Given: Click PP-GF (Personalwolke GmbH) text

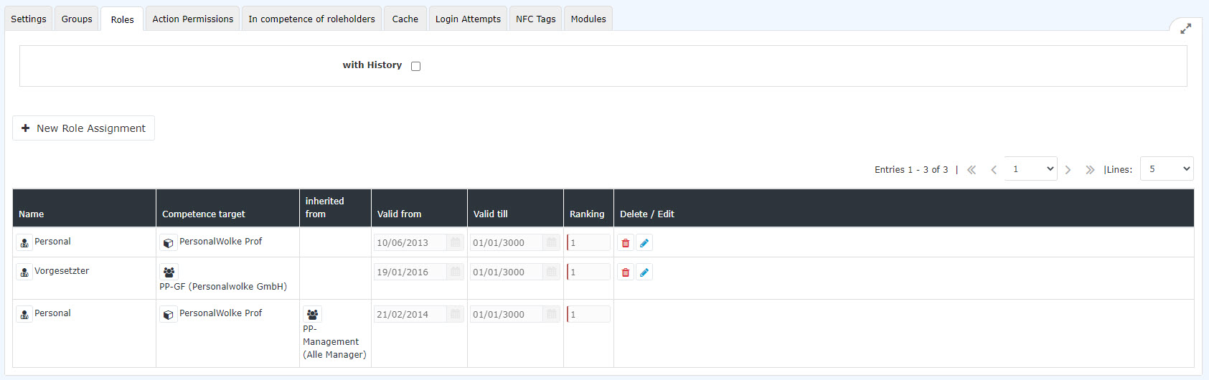Looking at the screenshot, I should (x=223, y=287).
